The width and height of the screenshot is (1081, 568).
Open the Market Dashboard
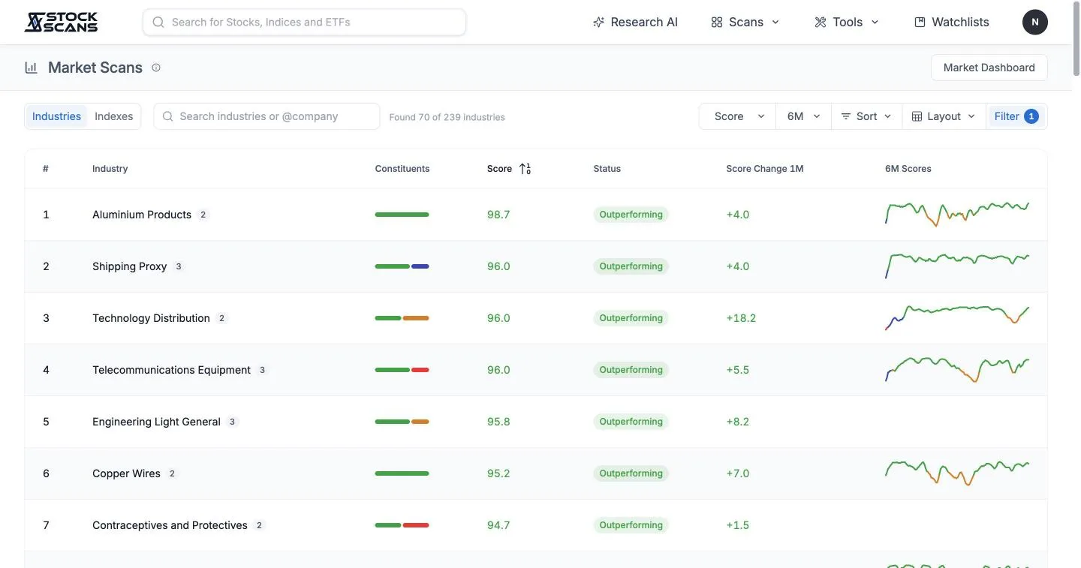989,68
